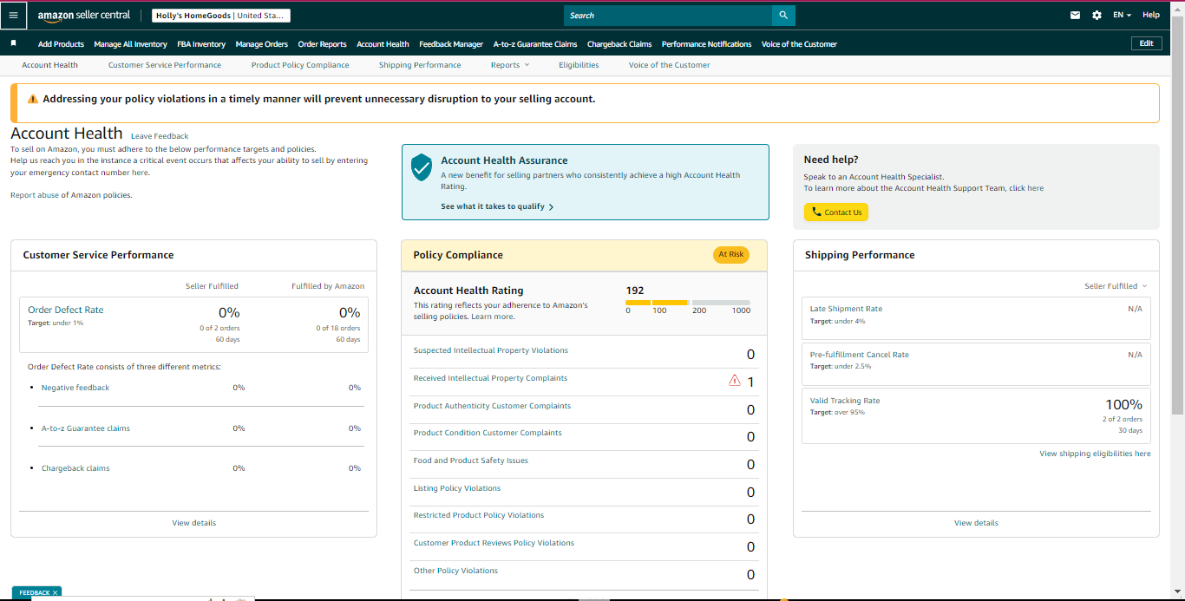The width and height of the screenshot is (1185, 601).
Task: Switch to Customer Service Performance tab
Action: pos(165,65)
